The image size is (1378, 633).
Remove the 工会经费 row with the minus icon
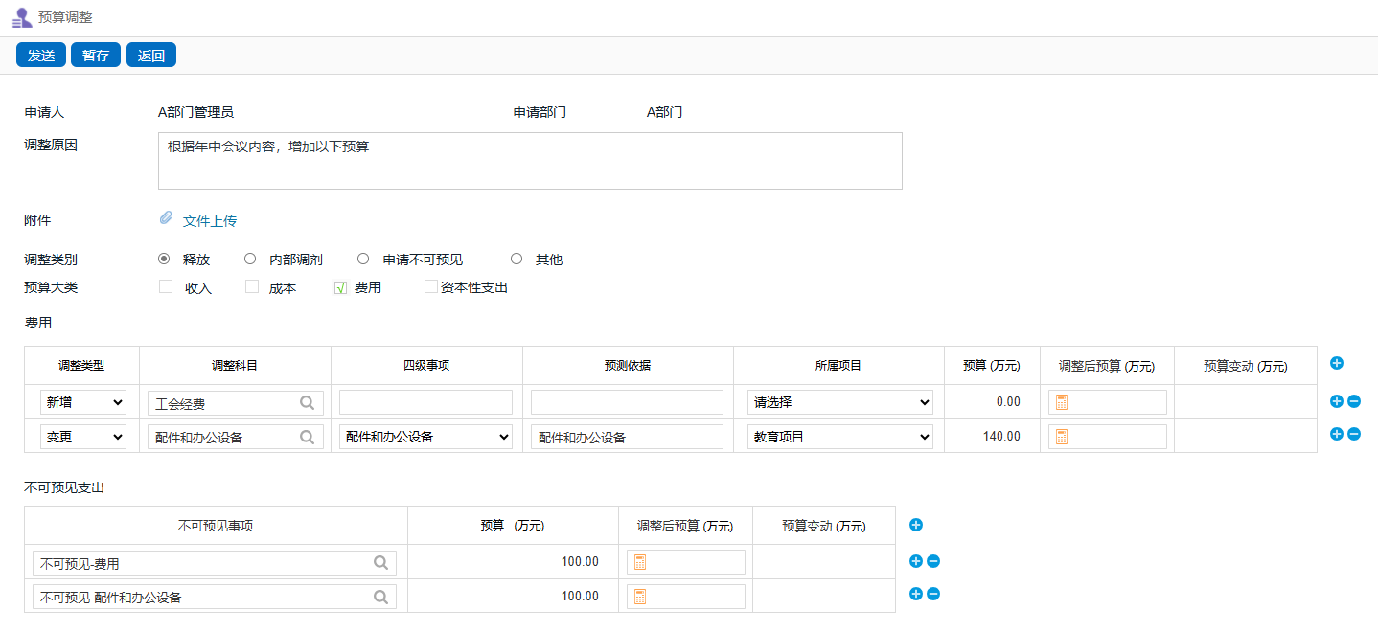[x=1354, y=401]
